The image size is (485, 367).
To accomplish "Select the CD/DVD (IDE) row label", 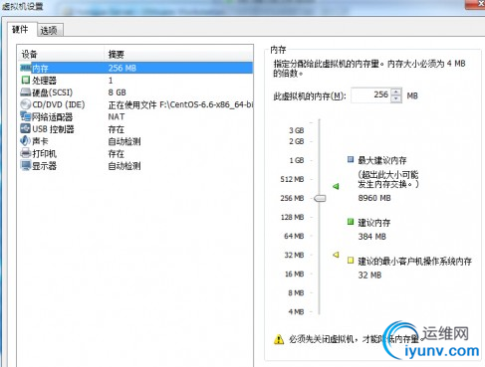I will point(59,104).
